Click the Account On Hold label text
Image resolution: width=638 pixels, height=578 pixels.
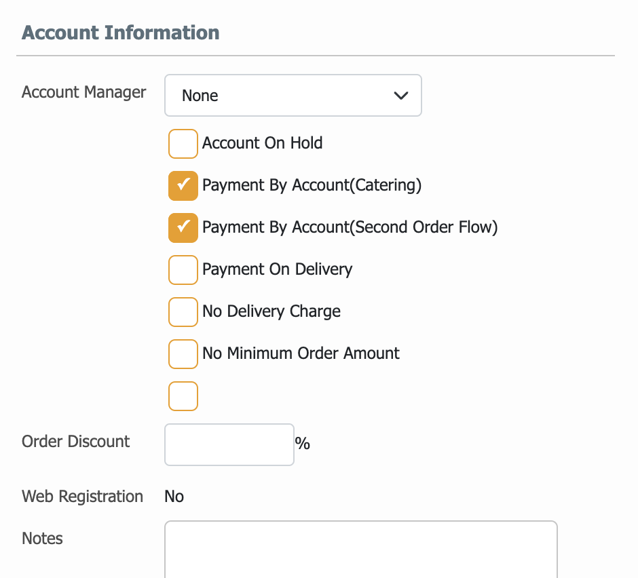pos(263,143)
